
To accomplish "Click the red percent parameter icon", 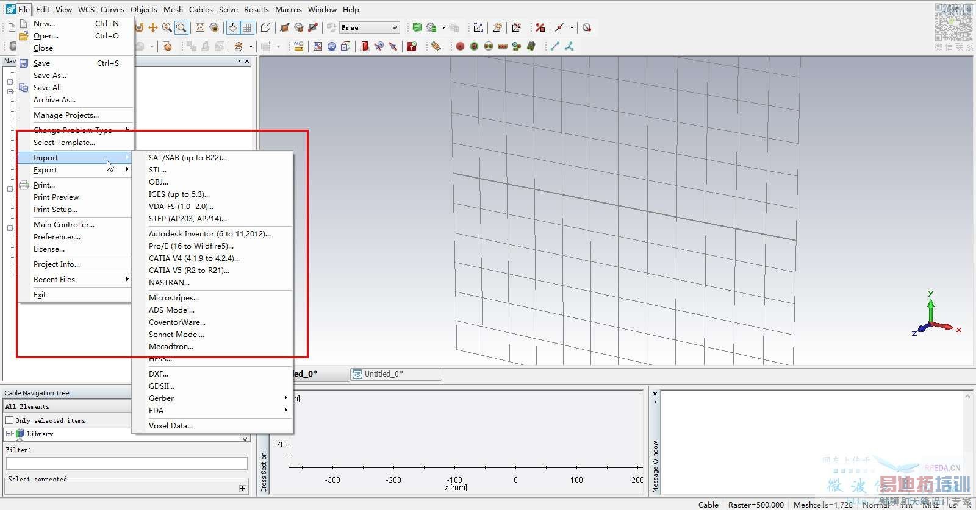I will click(x=540, y=27).
